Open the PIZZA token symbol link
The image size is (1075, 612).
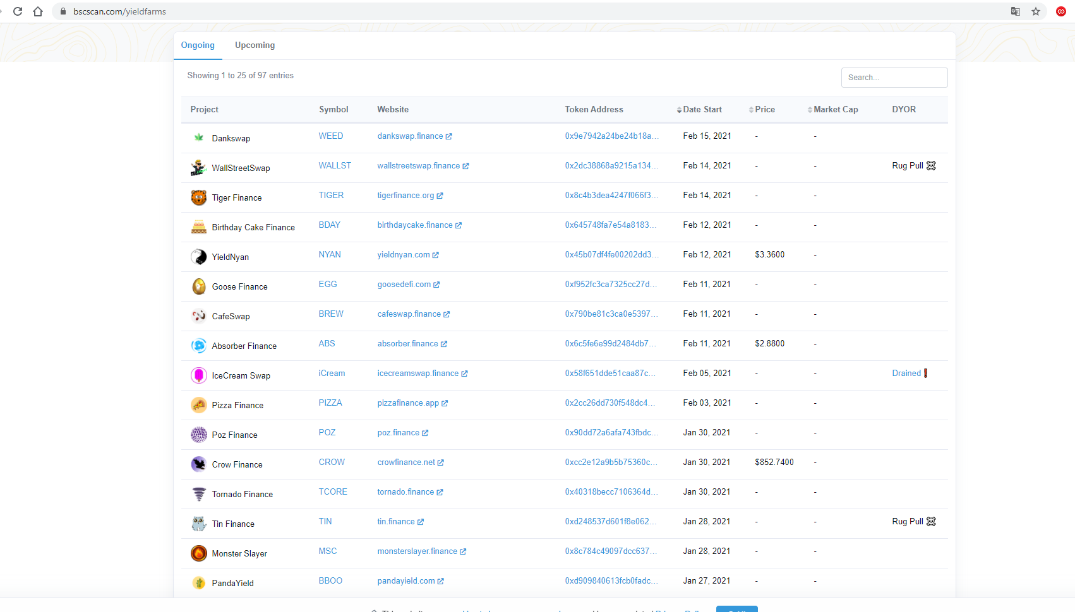click(x=330, y=403)
